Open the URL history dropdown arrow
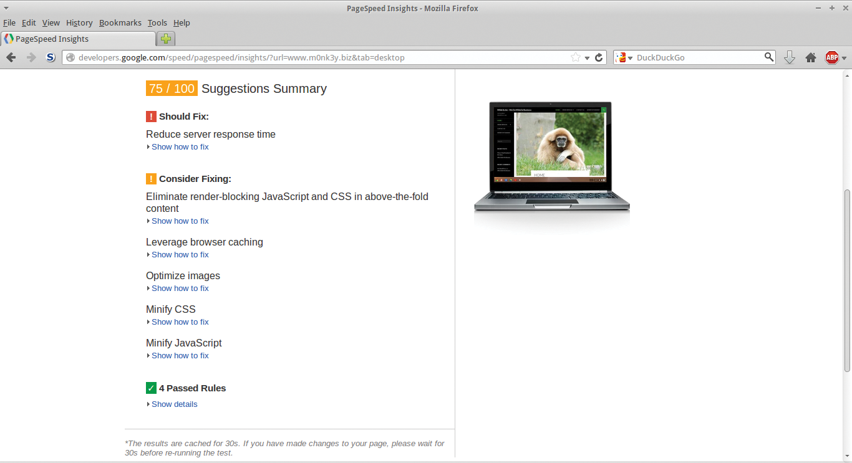Image resolution: width=852 pixels, height=463 pixels. [587, 58]
